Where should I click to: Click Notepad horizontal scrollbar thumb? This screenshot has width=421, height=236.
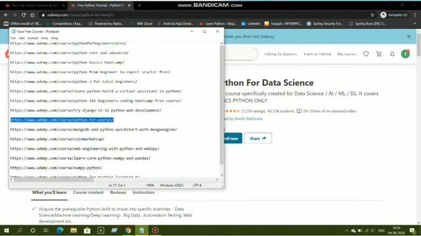54,180
